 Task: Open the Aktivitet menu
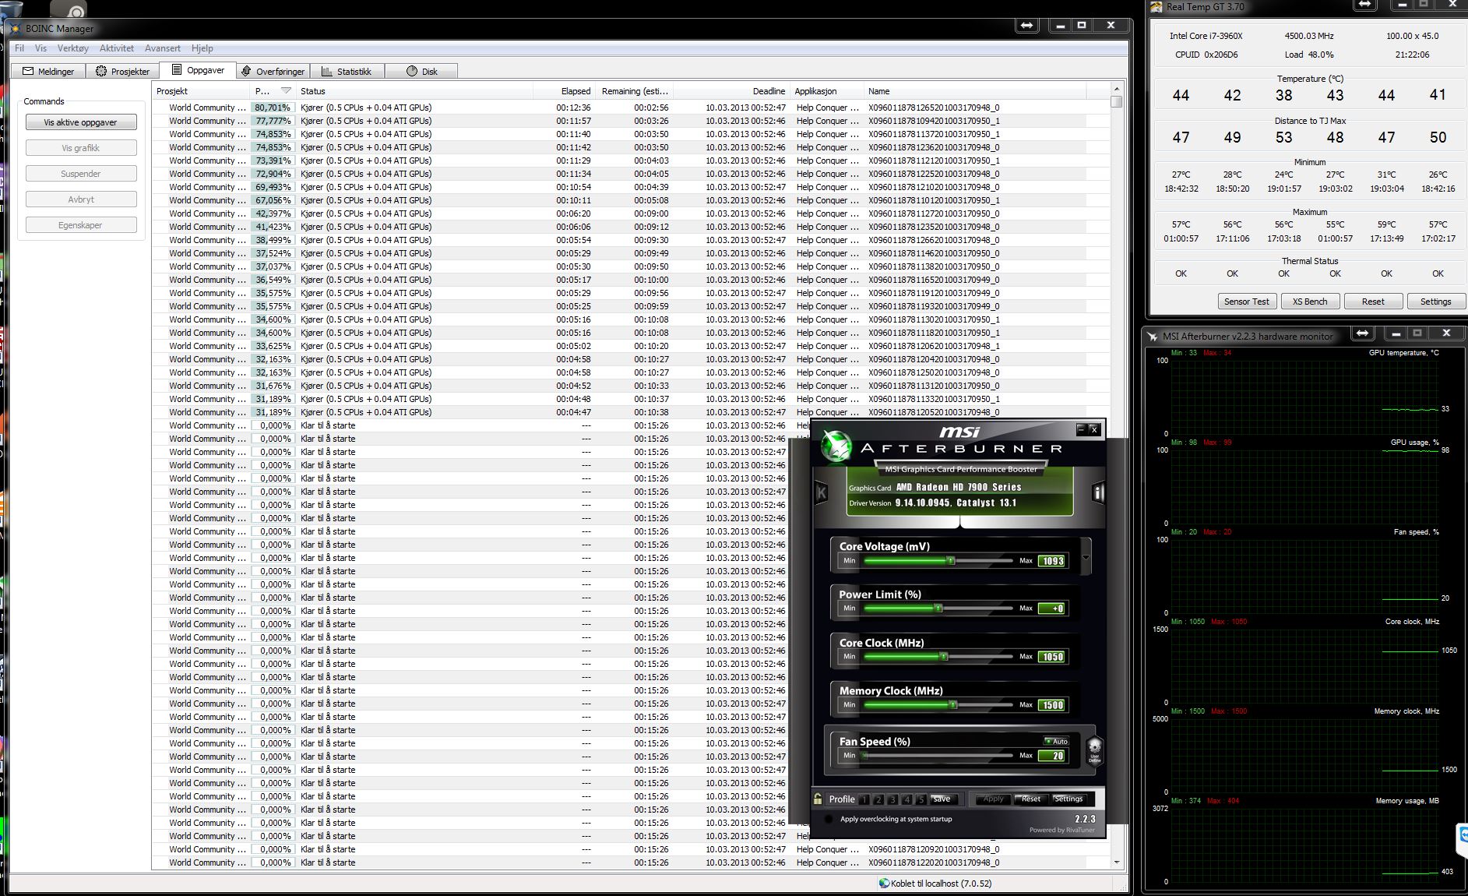pyautogui.click(x=117, y=48)
